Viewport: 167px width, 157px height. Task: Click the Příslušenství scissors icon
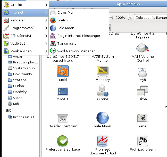(x=6, y=36)
